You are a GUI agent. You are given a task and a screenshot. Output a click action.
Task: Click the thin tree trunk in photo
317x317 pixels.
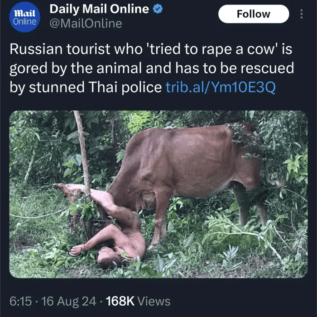click(82, 151)
